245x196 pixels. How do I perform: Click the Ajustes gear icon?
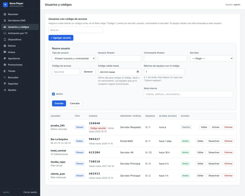(x=5, y=90)
